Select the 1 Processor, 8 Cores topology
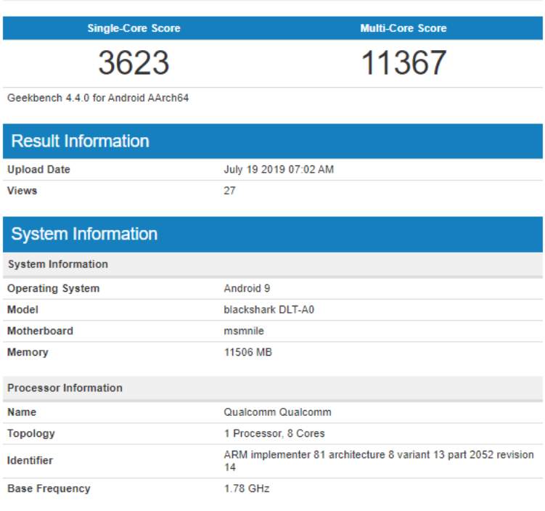The image size is (545, 511). click(274, 433)
